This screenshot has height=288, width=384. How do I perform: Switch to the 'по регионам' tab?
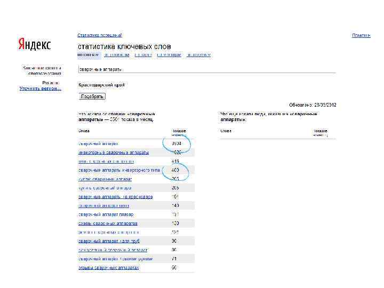117,55
